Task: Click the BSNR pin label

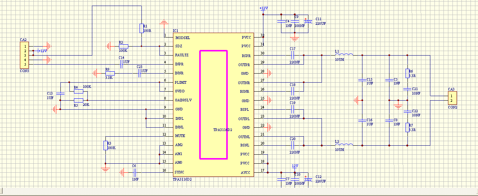Action: tap(245, 92)
